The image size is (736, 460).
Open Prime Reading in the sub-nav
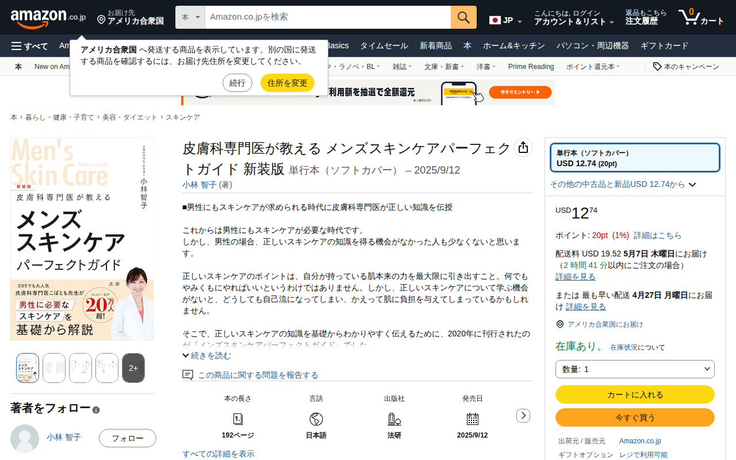[x=531, y=67]
